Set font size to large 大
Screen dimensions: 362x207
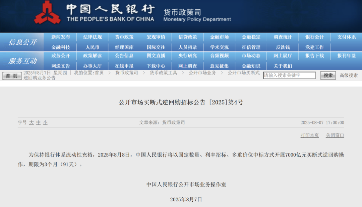[x=32, y=123]
